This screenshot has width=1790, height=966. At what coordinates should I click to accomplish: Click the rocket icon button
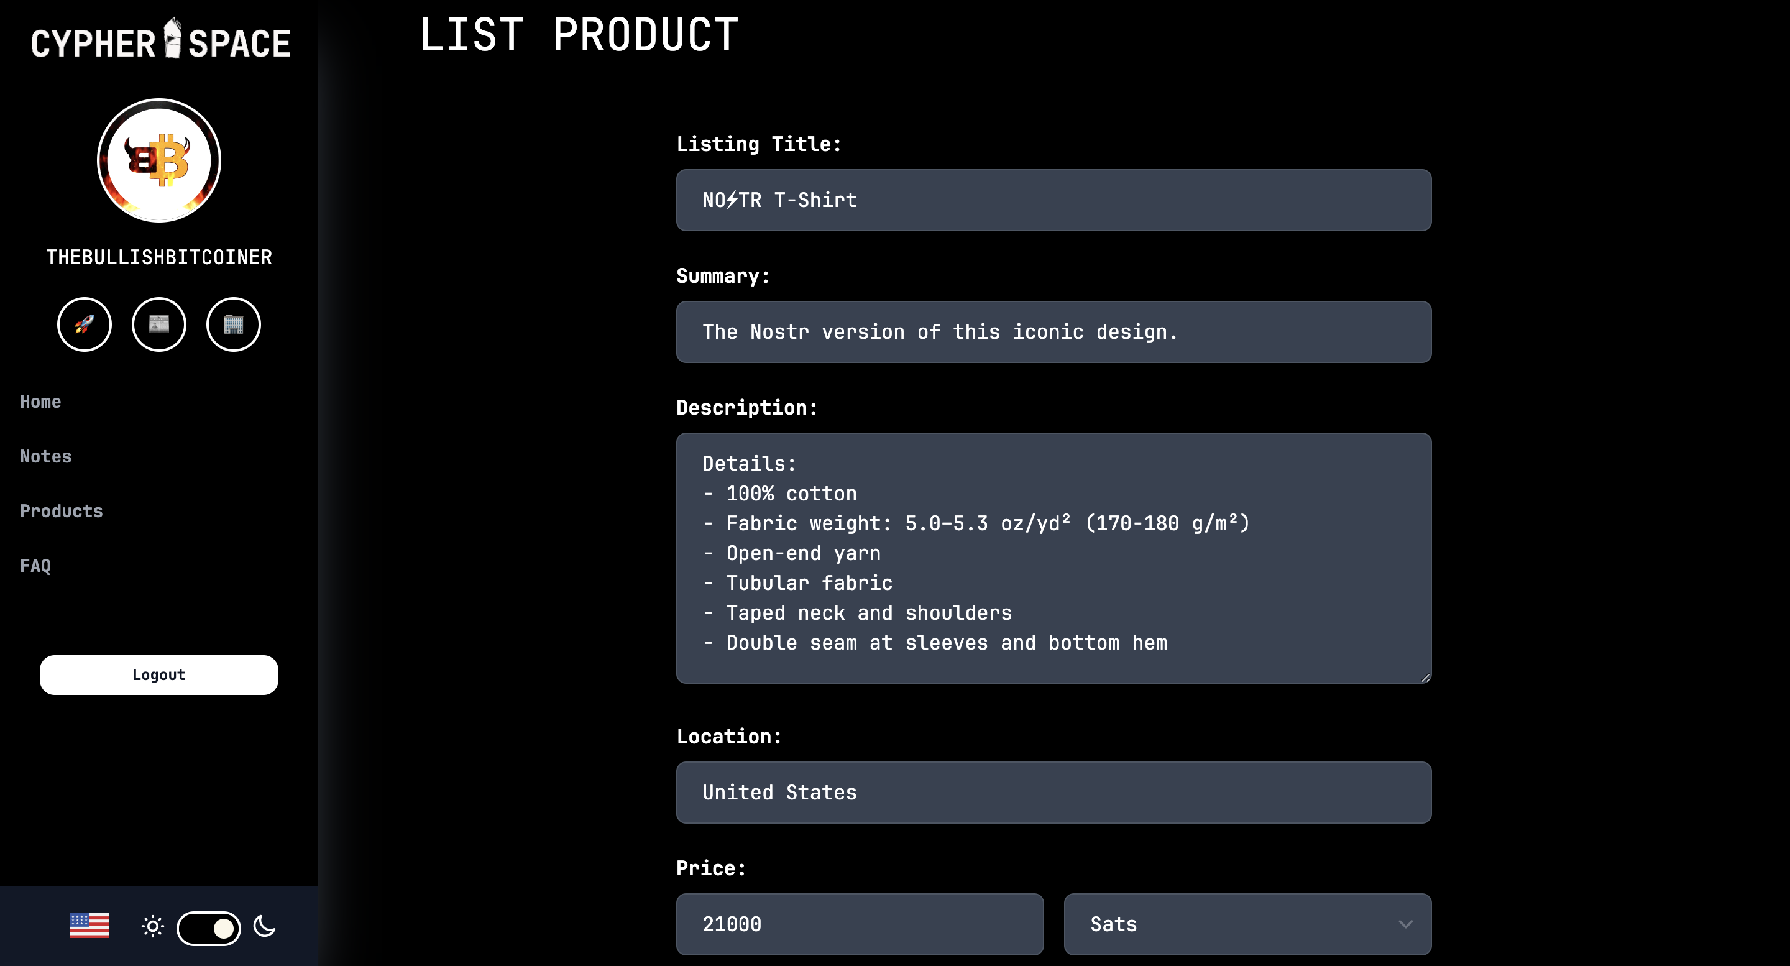click(x=84, y=324)
